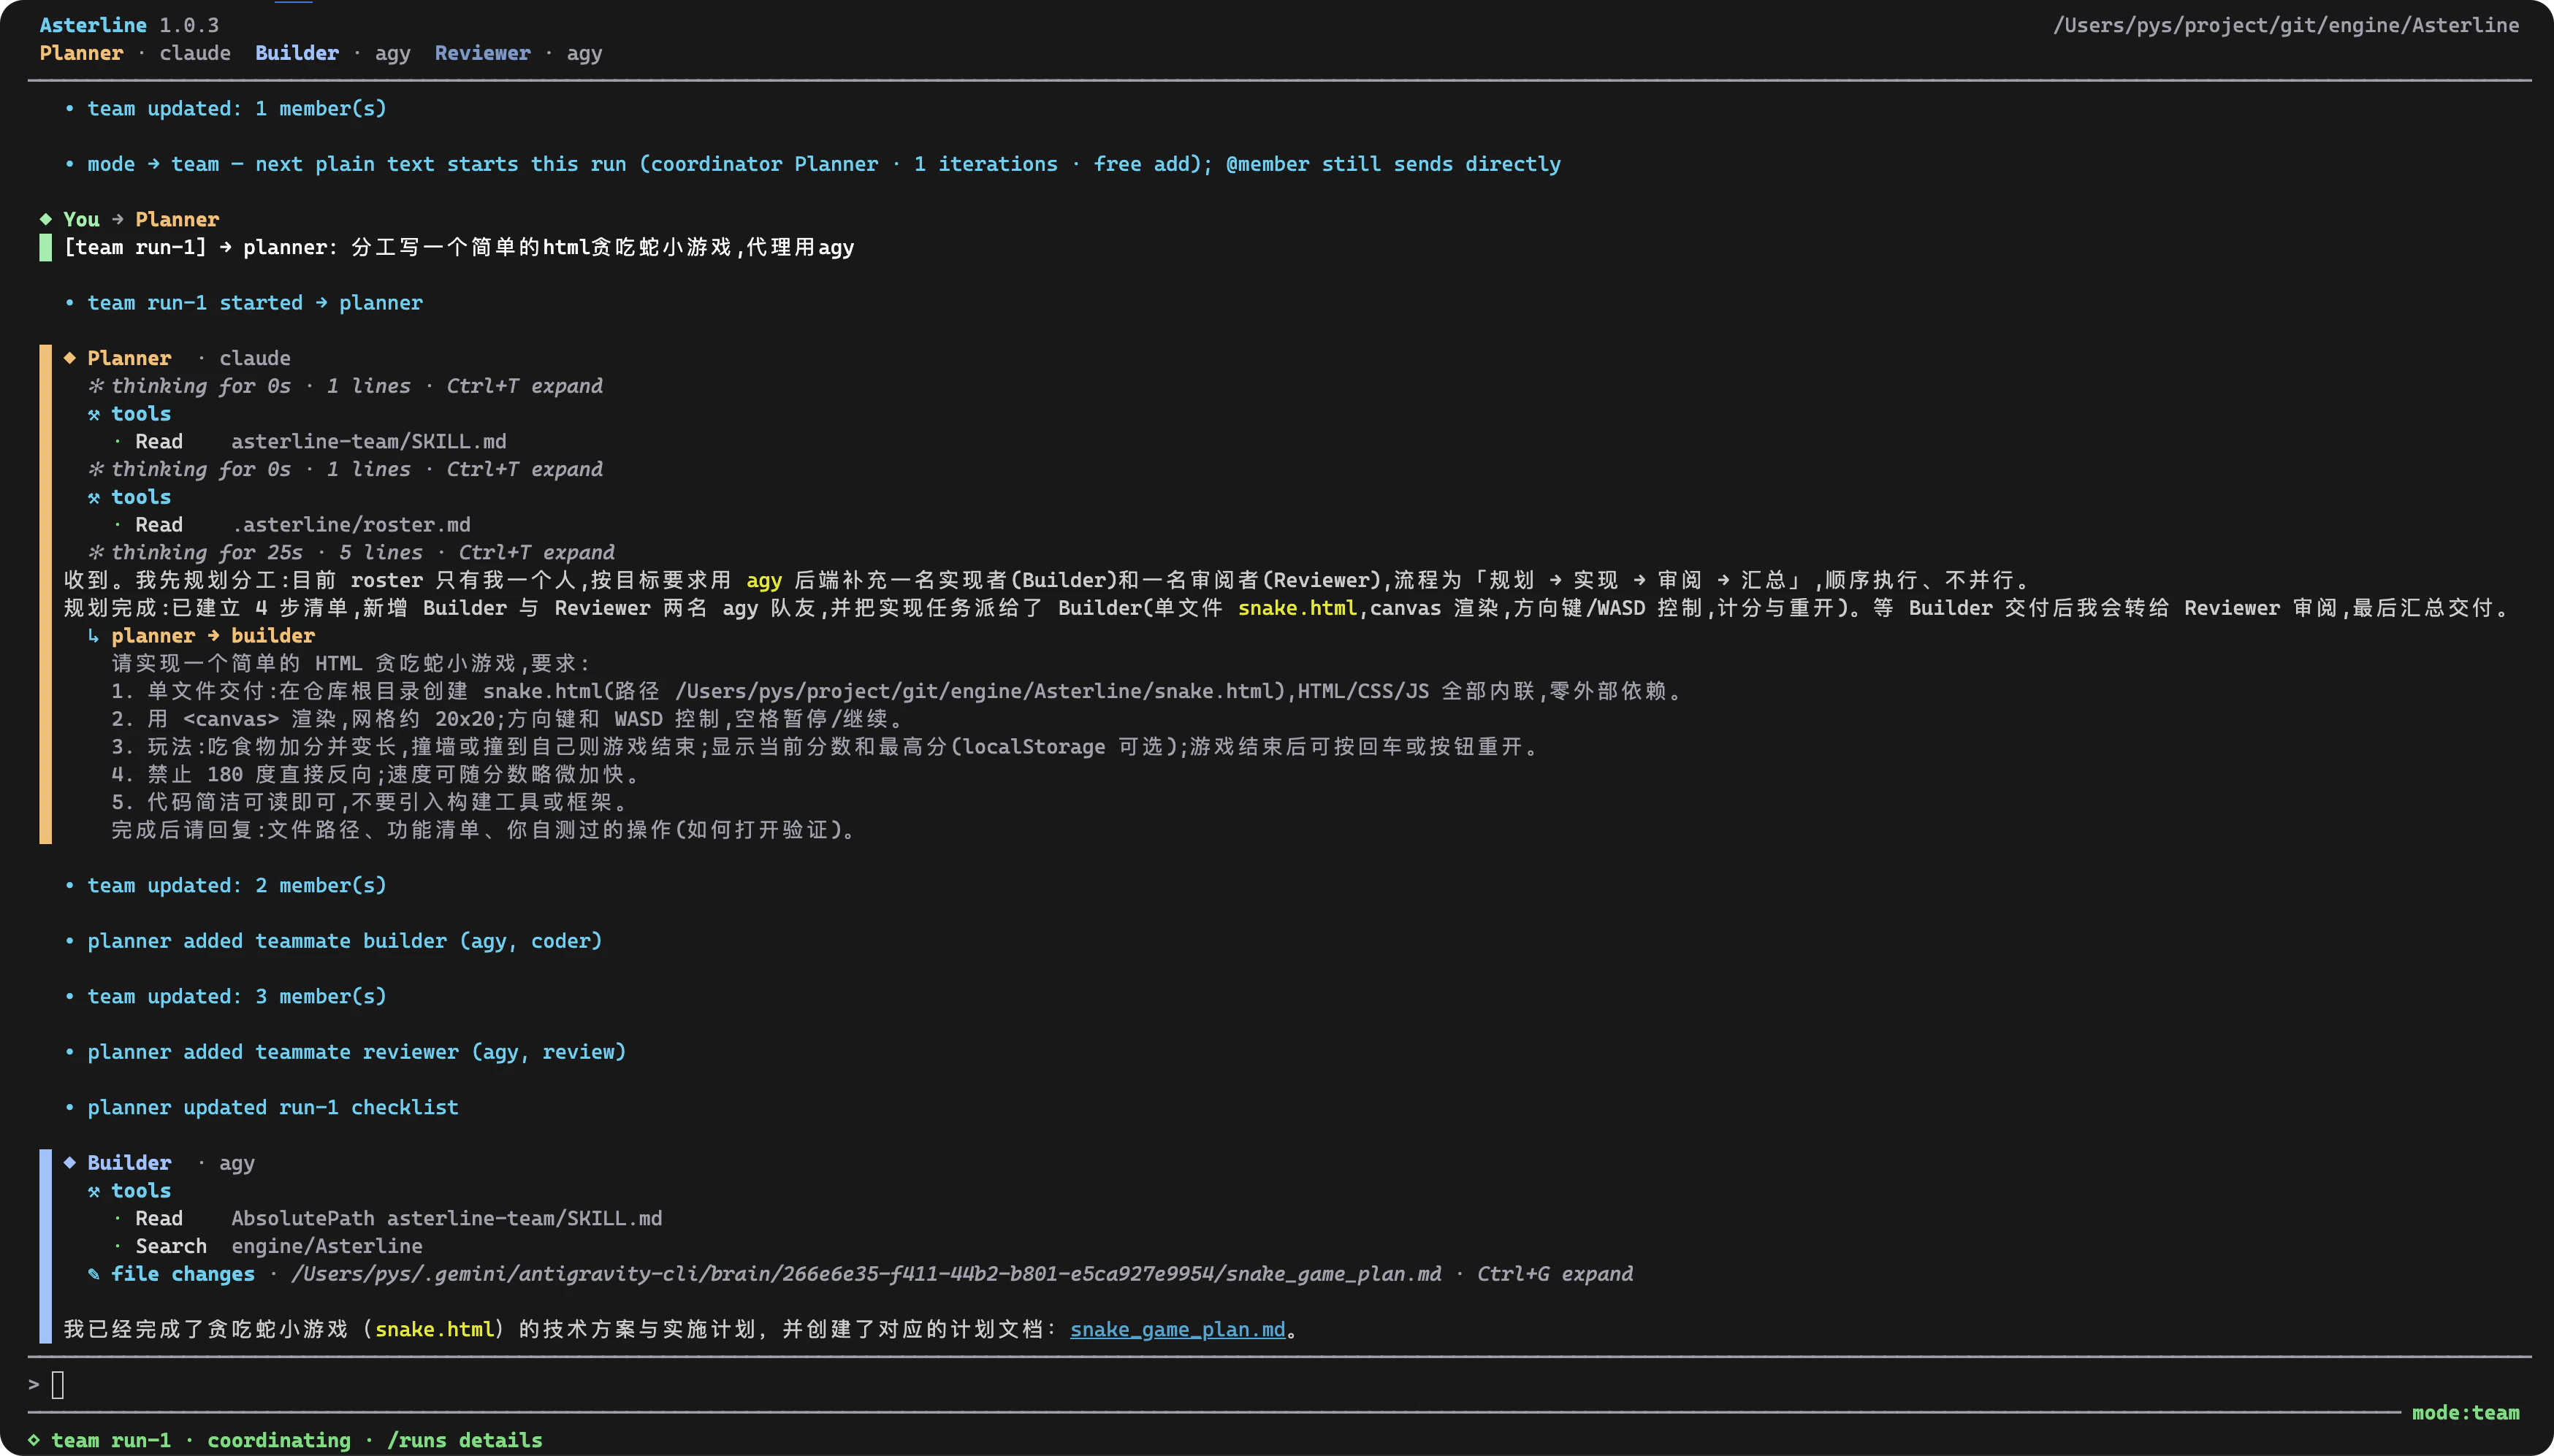Click 'Read asterline-team/SKILL.md' in Planner block
Screen dimensions: 2554x1456
(x=321, y=441)
